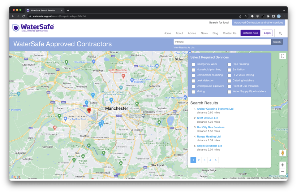
Task: Bookmark this page with the star icon
Action: [245, 16]
